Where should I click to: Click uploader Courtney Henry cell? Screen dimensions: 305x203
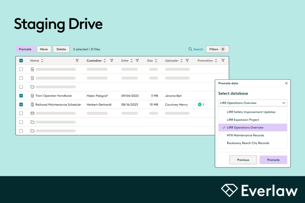click(176, 105)
